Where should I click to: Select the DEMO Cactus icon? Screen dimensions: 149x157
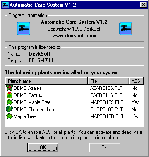10,95
